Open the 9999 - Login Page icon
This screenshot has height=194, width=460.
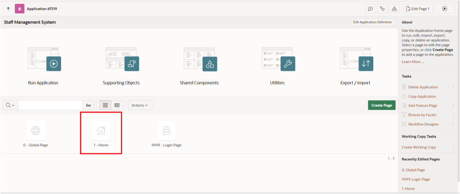point(166,130)
